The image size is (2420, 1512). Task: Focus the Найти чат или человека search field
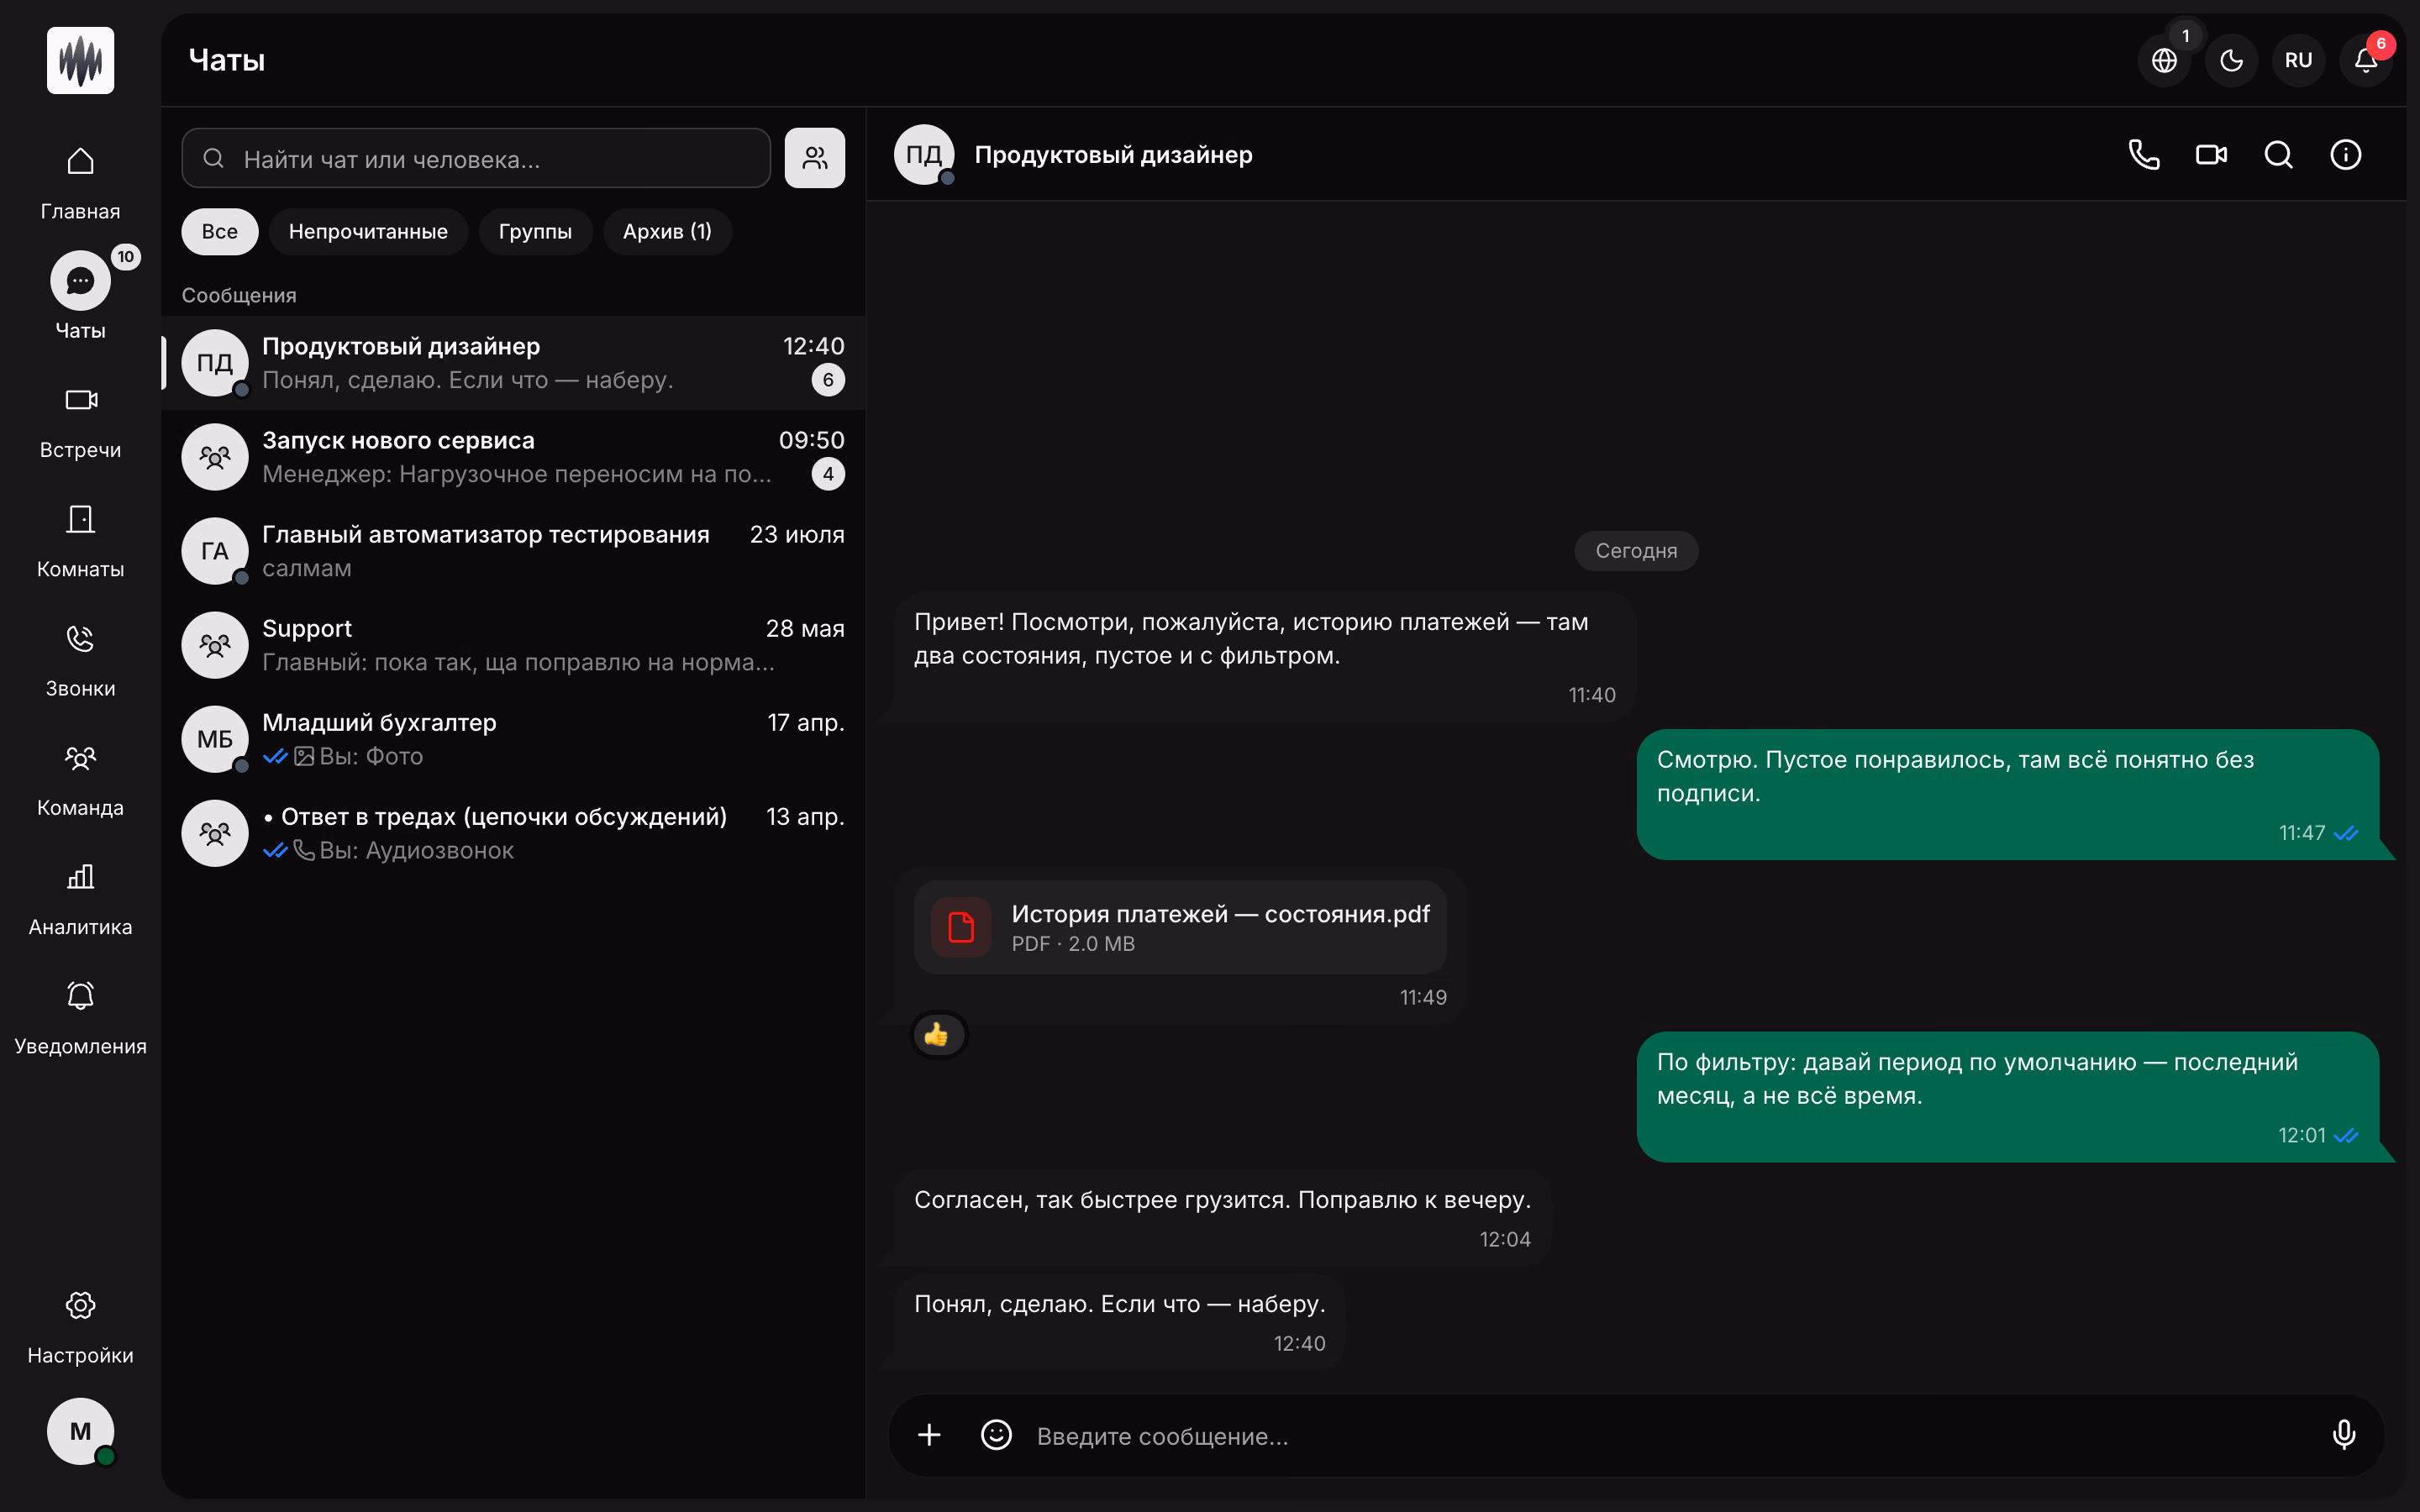476,158
